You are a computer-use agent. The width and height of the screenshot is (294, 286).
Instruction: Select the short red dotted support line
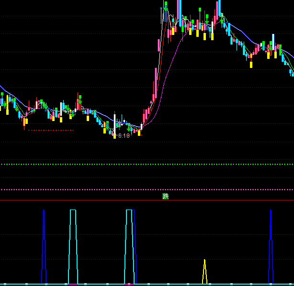coord(50,130)
